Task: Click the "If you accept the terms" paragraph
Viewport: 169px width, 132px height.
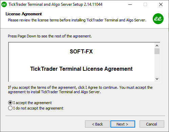Action: pos(80,89)
